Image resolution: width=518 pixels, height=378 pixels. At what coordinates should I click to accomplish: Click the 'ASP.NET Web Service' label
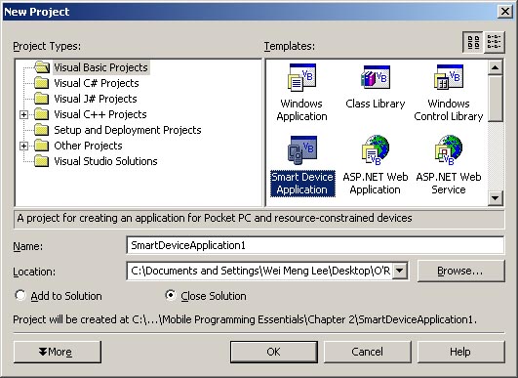(449, 184)
